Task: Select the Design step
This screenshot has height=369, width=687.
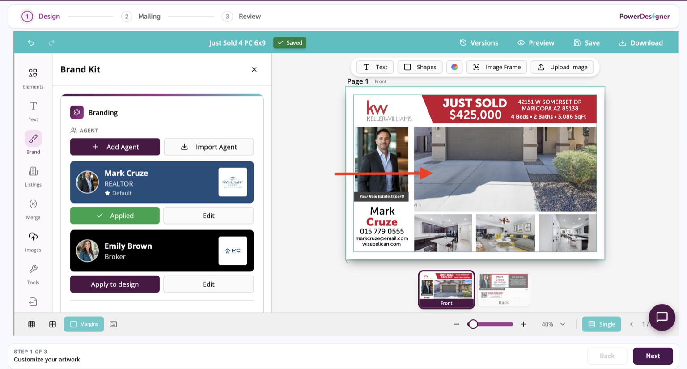Action: pos(41,17)
